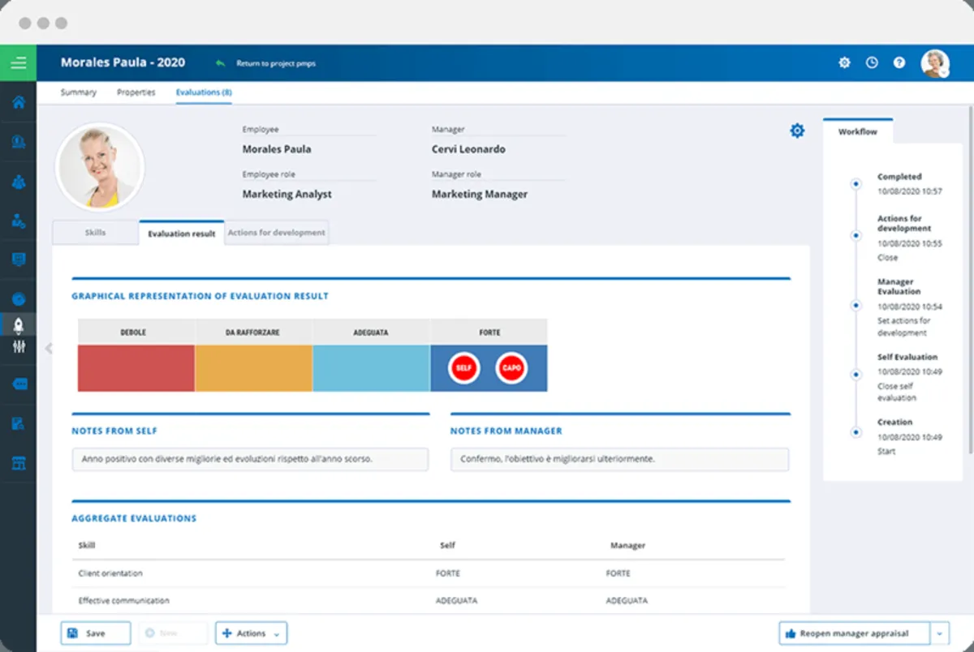This screenshot has height=652, width=974.
Task: Expand the Actions dropdown
Action: 251,633
